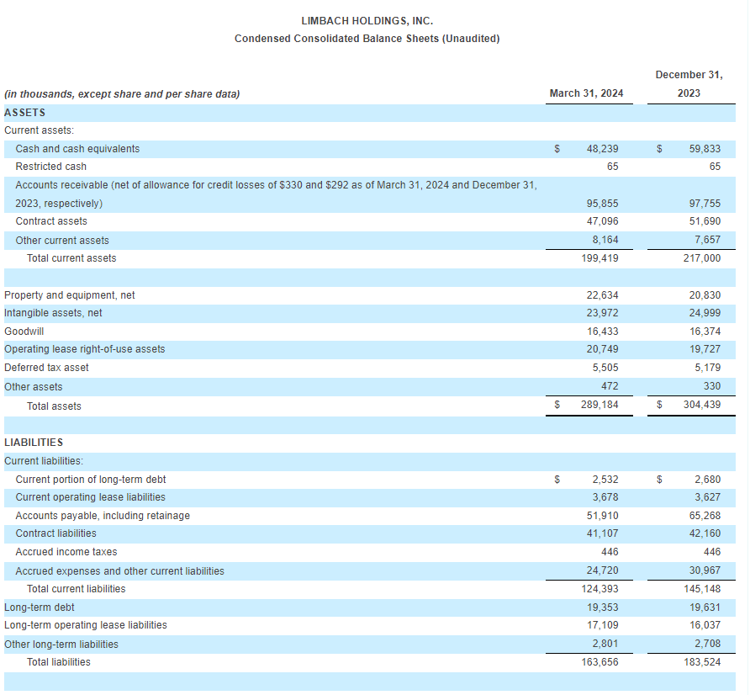
Task: Select property value 22,634
Action: point(602,295)
